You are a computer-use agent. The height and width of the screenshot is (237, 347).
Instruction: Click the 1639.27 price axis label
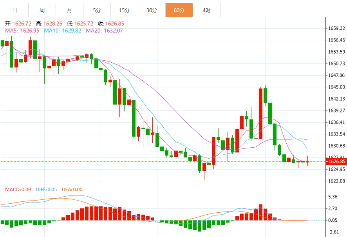click(x=336, y=110)
